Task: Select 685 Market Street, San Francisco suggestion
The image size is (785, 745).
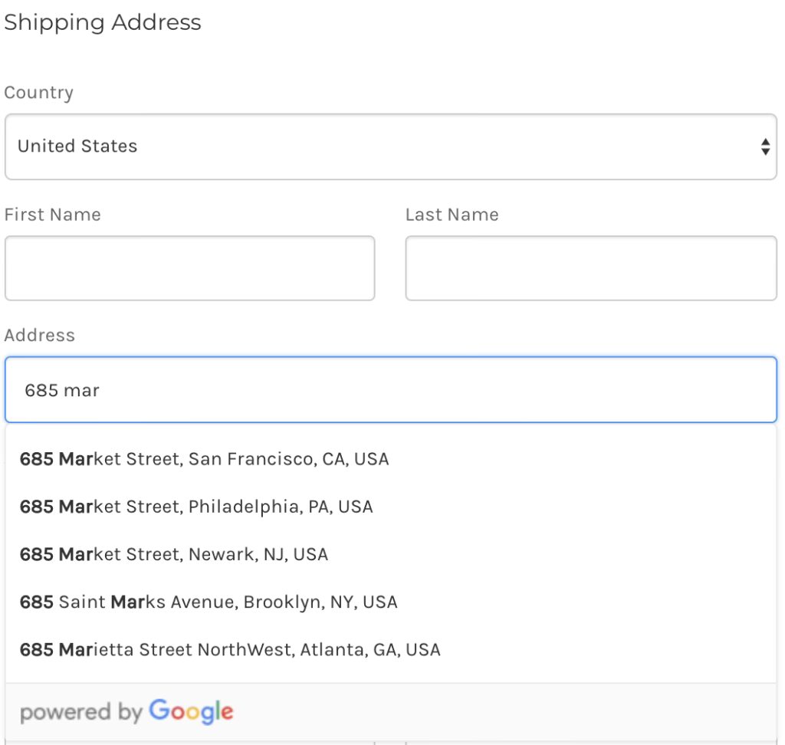Action: [205, 459]
